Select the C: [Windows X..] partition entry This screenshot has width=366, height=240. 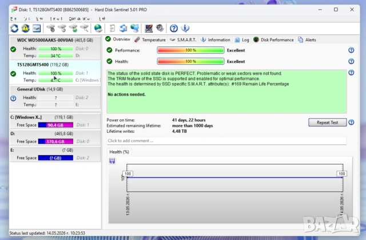pyautogui.click(x=55, y=121)
